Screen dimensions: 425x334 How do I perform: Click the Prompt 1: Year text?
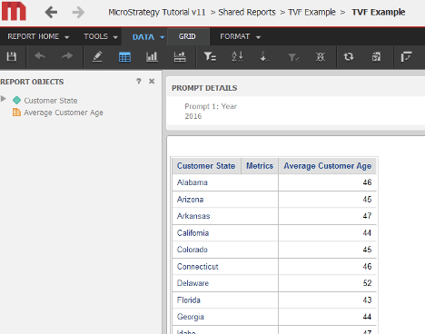tap(211, 106)
